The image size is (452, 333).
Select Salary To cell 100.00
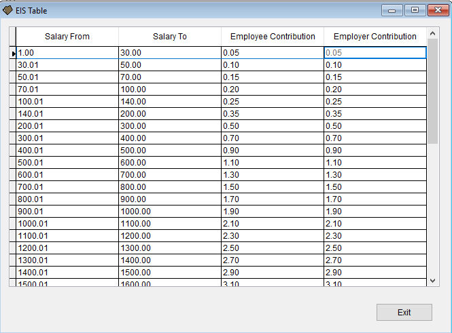pyautogui.click(x=170, y=90)
